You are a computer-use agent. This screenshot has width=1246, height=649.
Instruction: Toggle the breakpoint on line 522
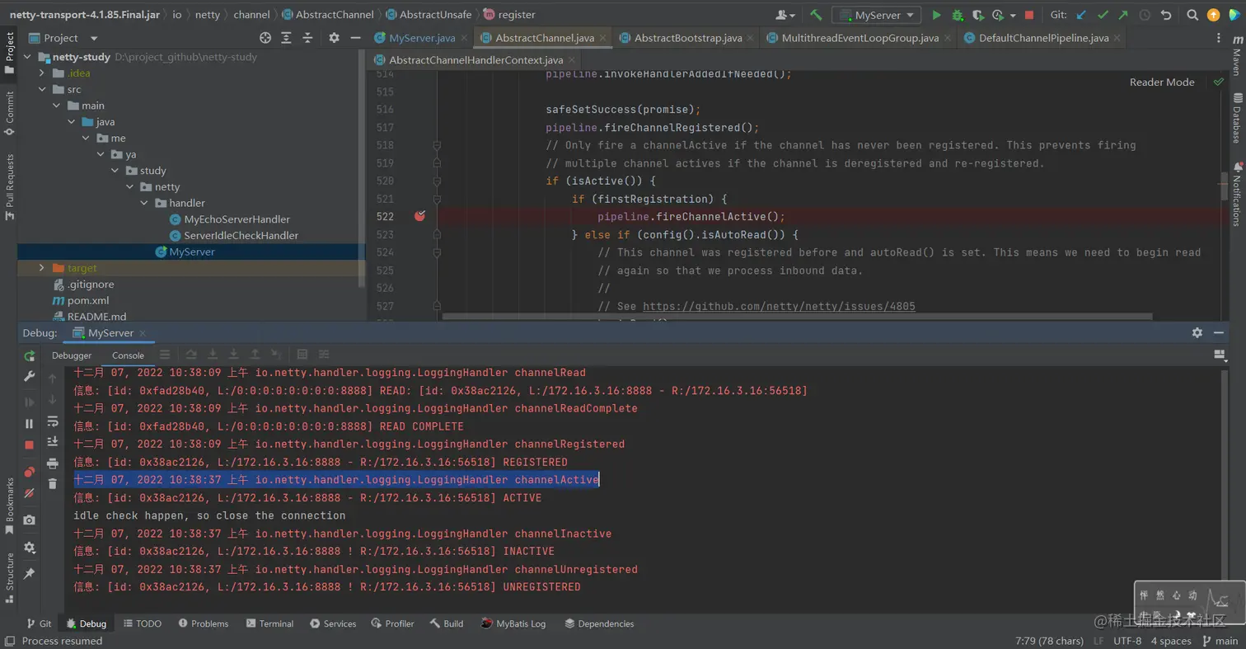[x=420, y=216]
